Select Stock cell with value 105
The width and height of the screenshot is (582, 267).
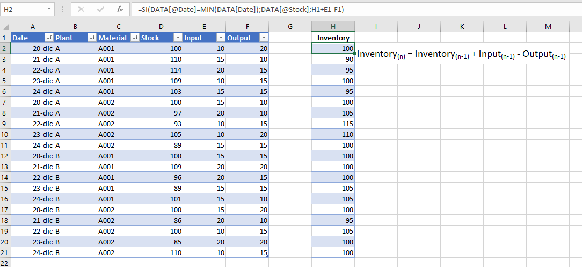click(x=161, y=134)
